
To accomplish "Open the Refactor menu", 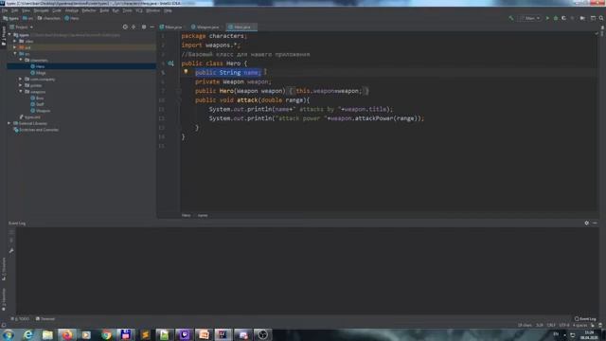I will [88, 10].
